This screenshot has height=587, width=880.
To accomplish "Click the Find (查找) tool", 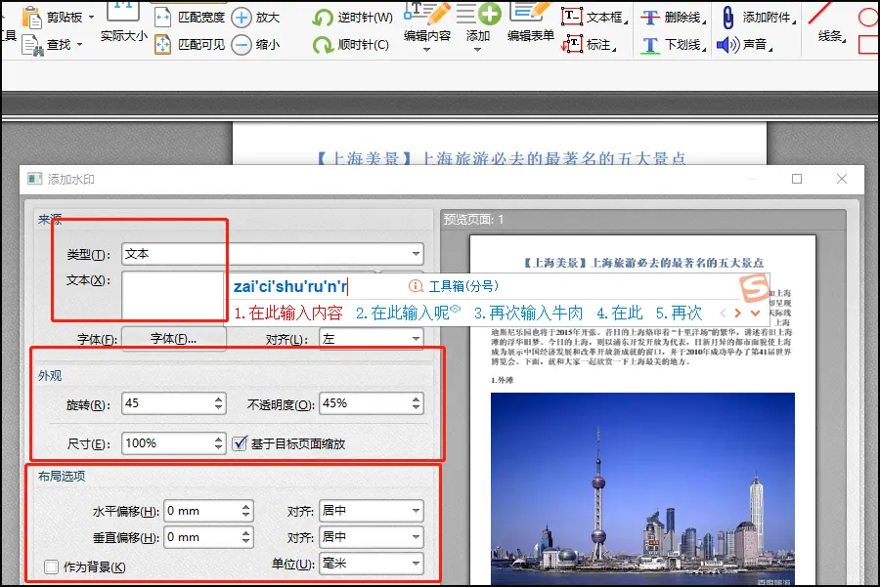I will point(52,44).
